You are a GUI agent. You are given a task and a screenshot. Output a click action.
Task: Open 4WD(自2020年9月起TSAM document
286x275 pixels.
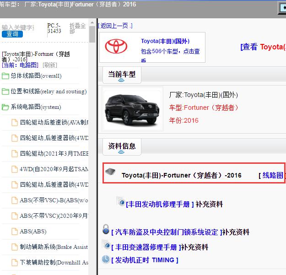[54, 169]
